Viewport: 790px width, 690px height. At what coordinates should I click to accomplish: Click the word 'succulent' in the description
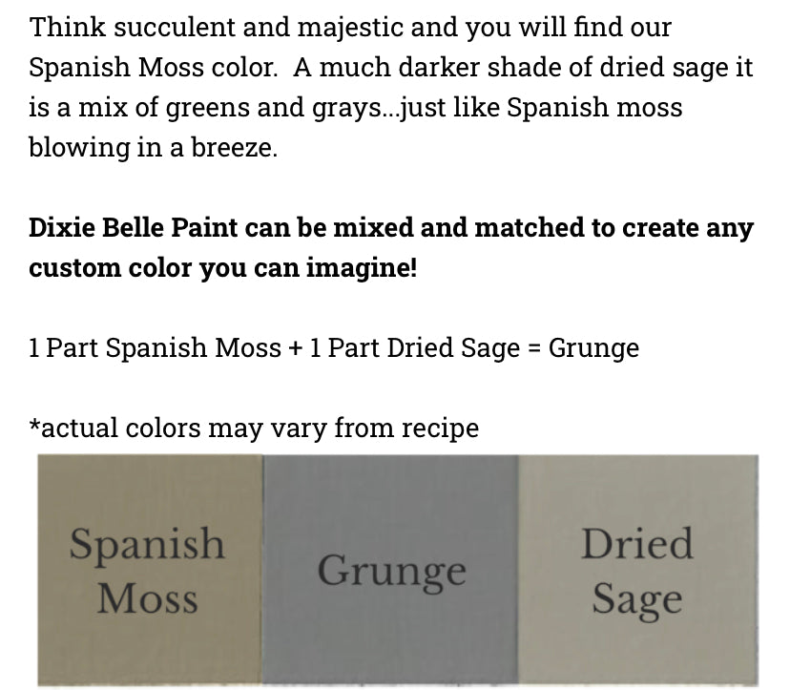[x=175, y=27]
